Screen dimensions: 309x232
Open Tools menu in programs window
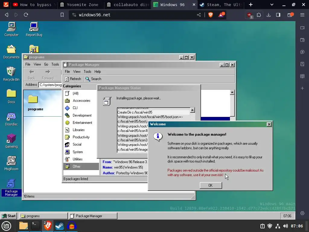[55, 64]
